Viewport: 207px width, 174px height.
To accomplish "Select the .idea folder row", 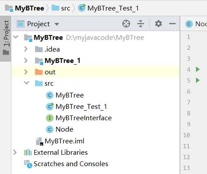I will (96, 49).
